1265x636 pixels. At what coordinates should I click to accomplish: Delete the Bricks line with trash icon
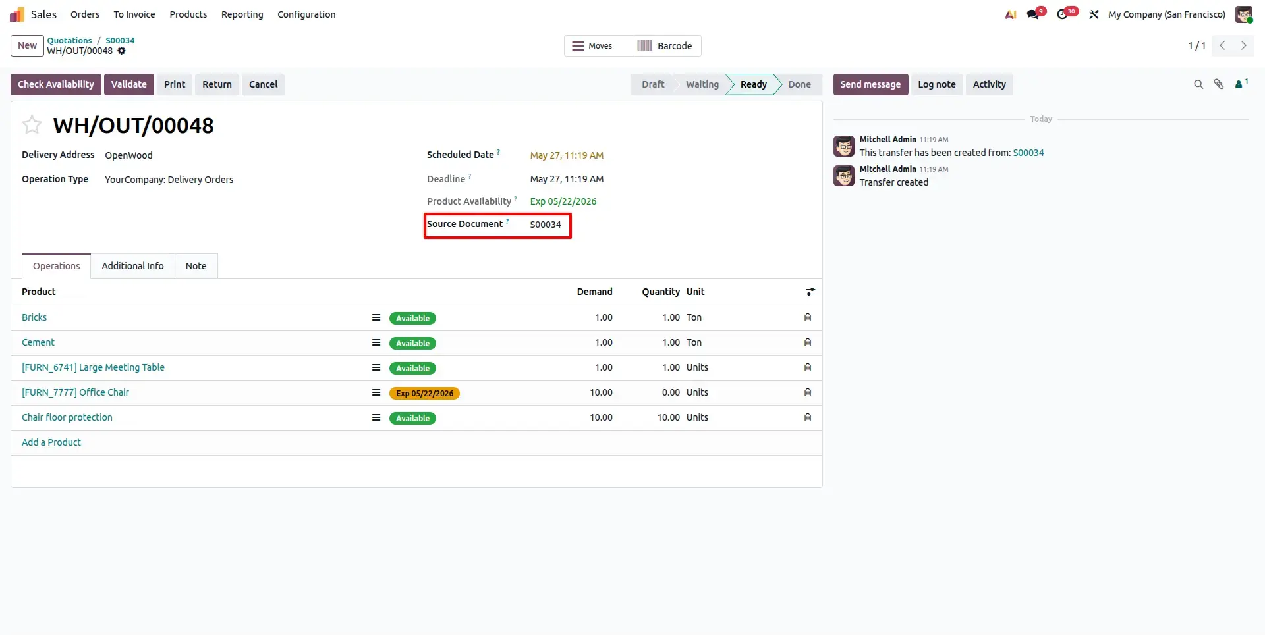(x=808, y=318)
